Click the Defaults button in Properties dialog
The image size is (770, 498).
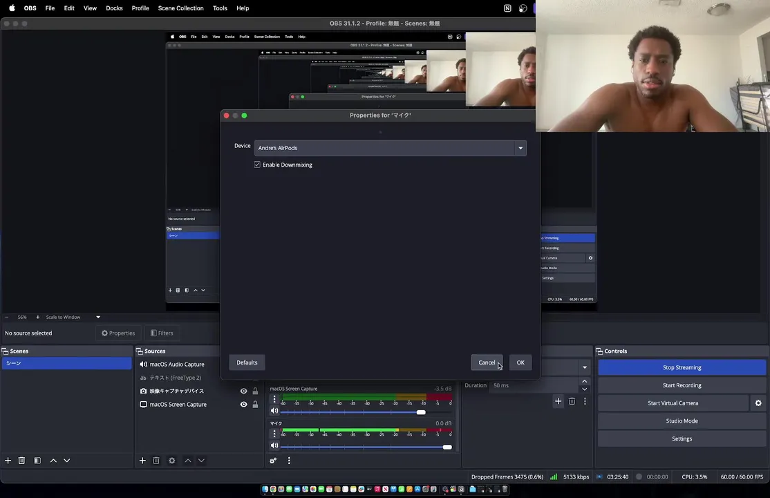[247, 363]
